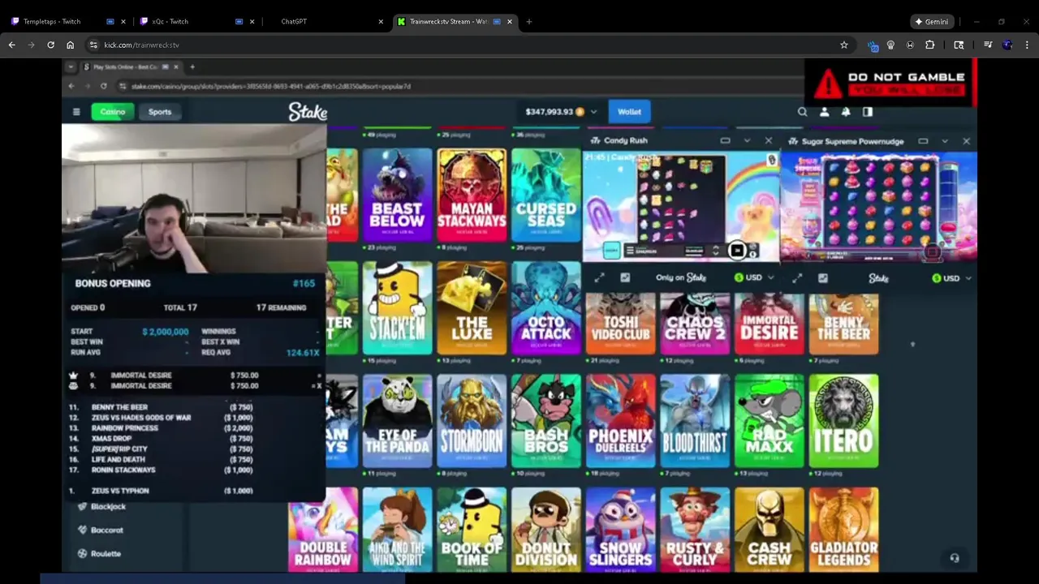Enter fullscreen for Sugar Supreme Powernudge
Viewport: 1039px width, 584px height.
[797, 278]
